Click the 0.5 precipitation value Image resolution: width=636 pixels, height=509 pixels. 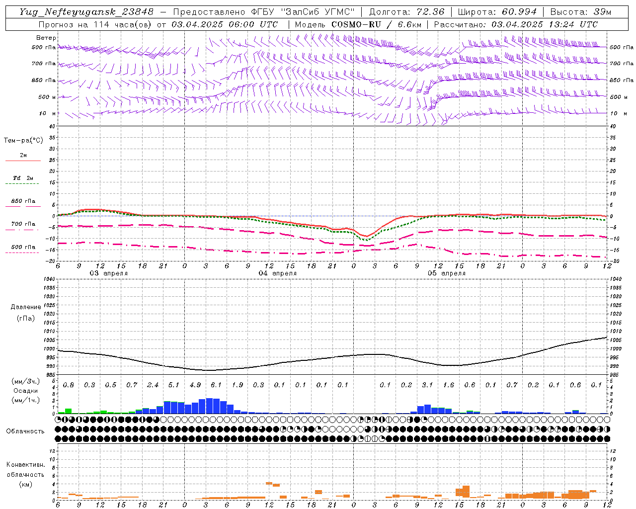click(x=111, y=385)
